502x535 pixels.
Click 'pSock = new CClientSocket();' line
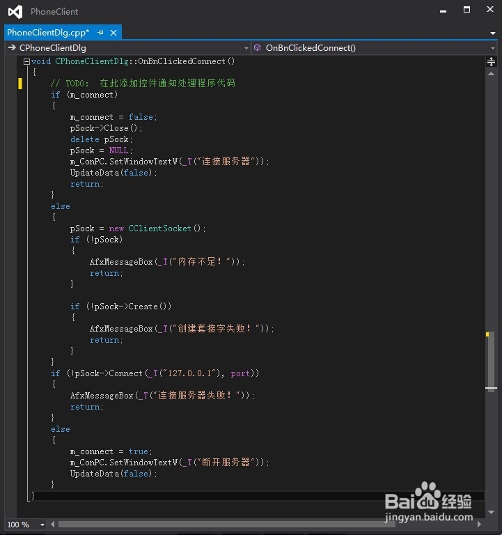(138, 228)
